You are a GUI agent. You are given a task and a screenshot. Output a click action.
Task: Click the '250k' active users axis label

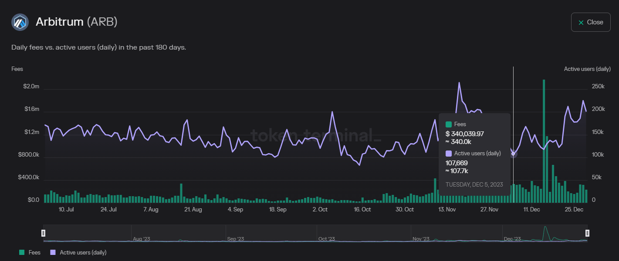(x=599, y=87)
